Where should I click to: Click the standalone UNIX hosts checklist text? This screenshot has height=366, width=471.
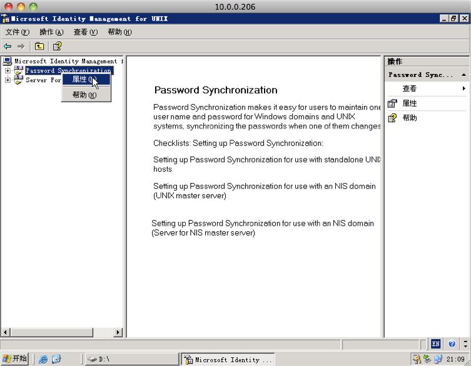coord(267,164)
